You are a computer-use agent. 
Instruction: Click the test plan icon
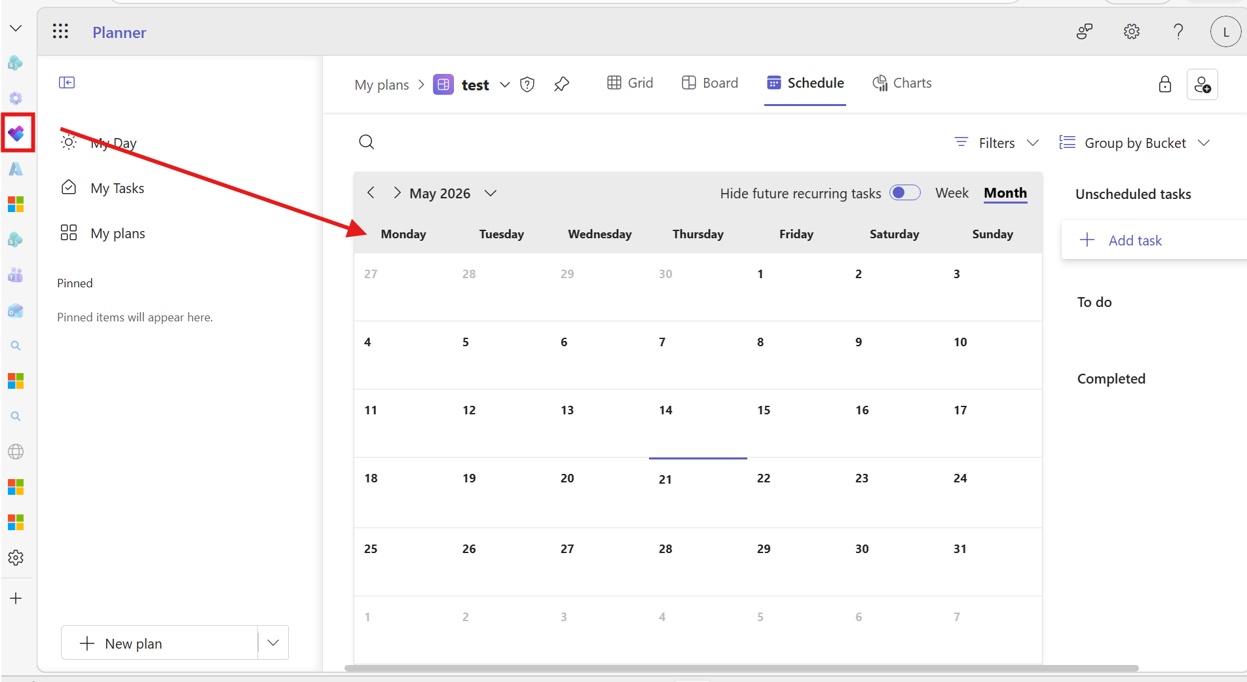[x=443, y=84]
